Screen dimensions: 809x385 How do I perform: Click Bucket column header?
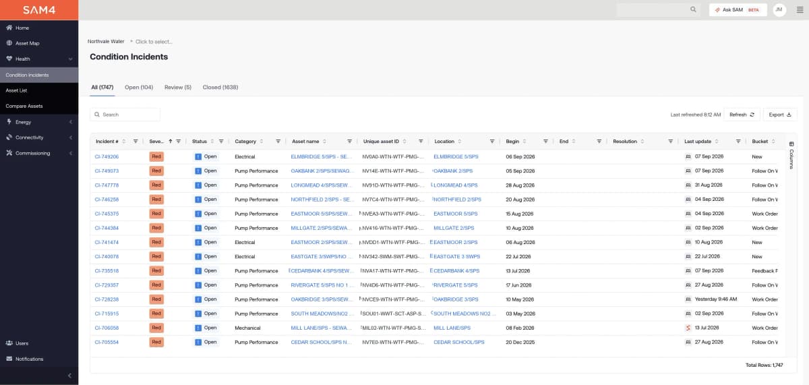[760, 142]
